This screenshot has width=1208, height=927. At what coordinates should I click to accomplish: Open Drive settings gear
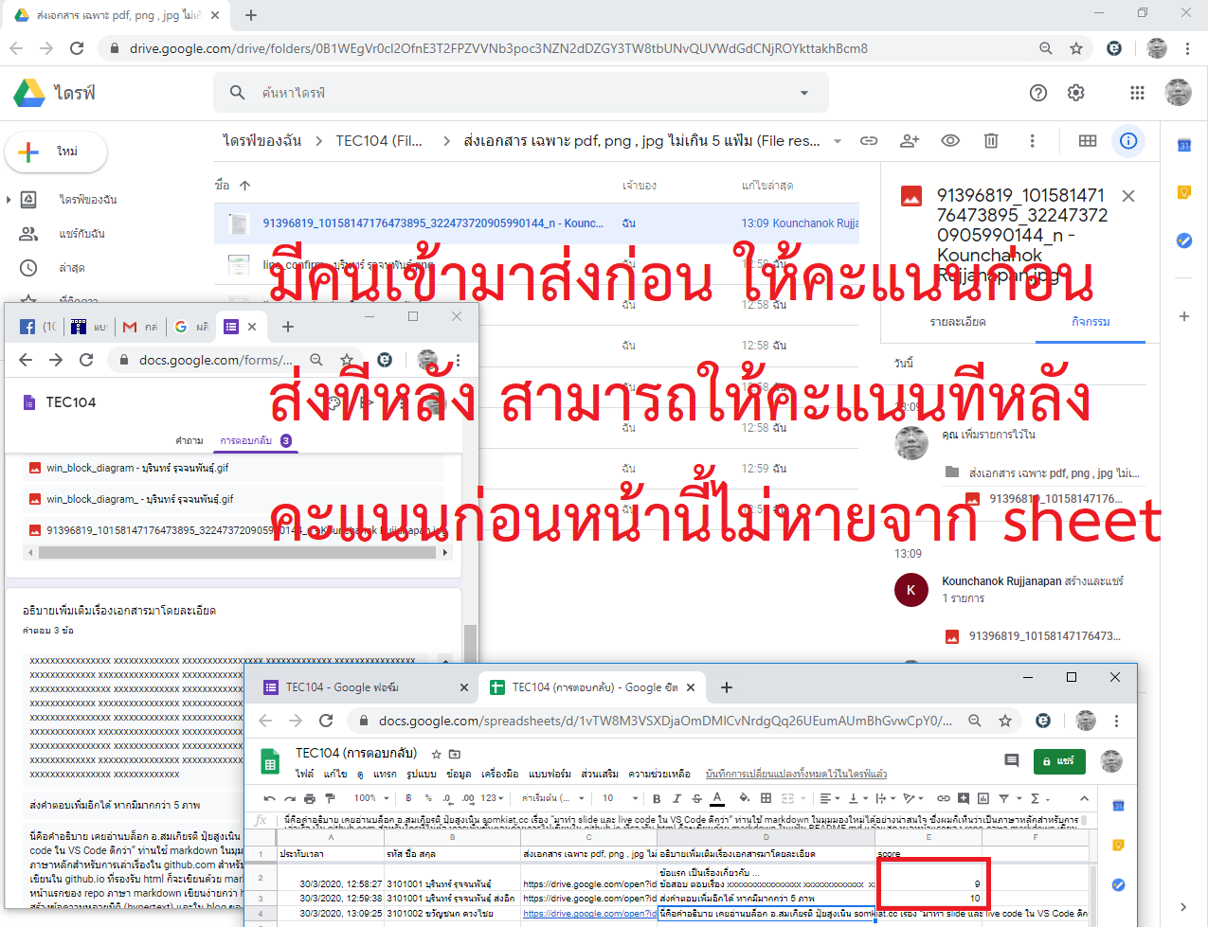pos(1075,93)
